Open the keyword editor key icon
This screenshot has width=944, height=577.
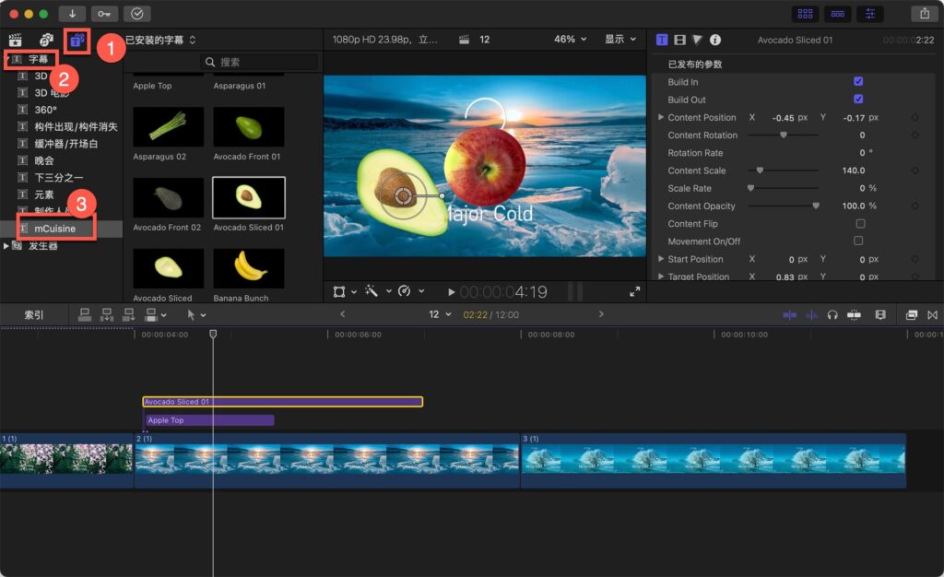point(104,14)
